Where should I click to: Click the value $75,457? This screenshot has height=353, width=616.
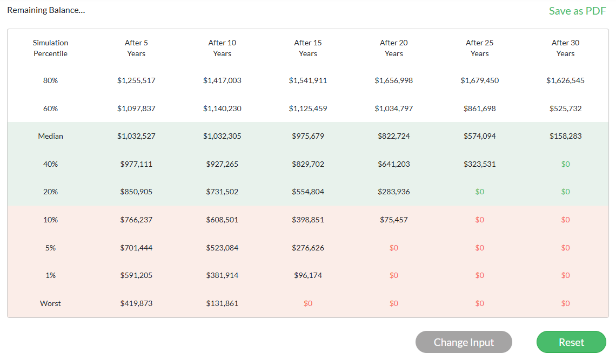(393, 220)
